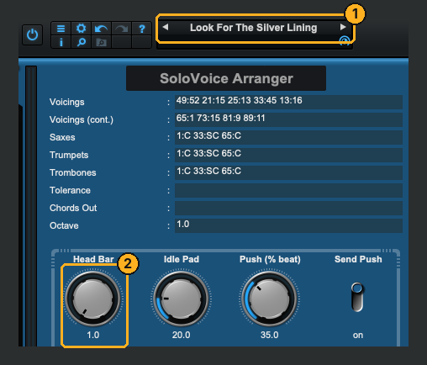The width and height of the screenshot is (427, 365).
Task: Click the vertical level meter strip
Action: click(x=31, y=206)
